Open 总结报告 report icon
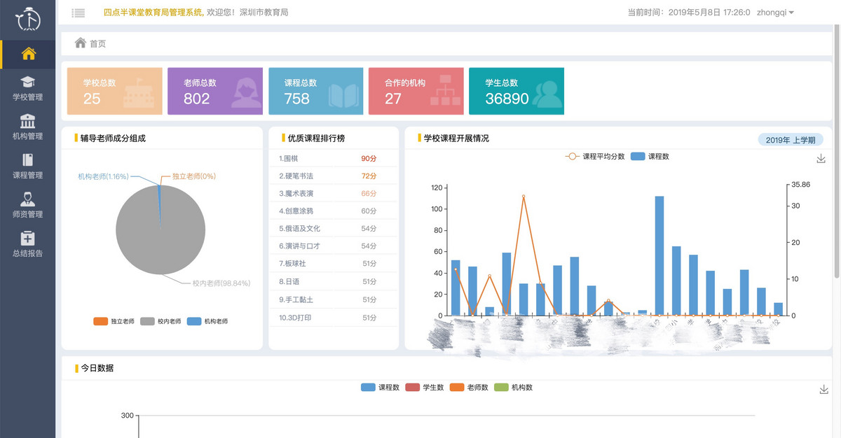Viewport: 841px width, 438px height. pyautogui.click(x=28, y=239)
